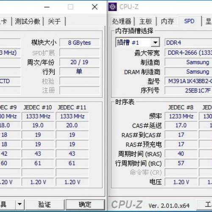
Task: Click the JEDEC #10 1.20 V voltage cell
Action: [38, 182]
